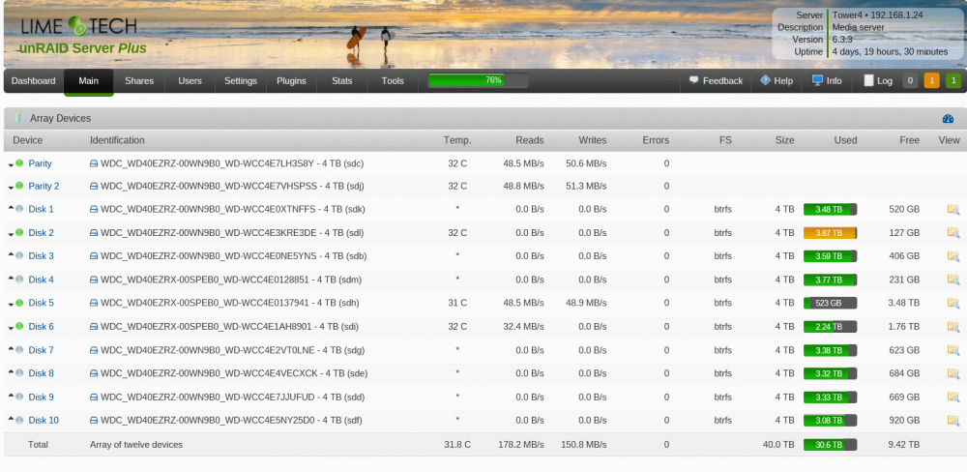This screenshot has height=472, width=967.
Task: Open the Parity 2 device link
Action: tap(44, 186)
